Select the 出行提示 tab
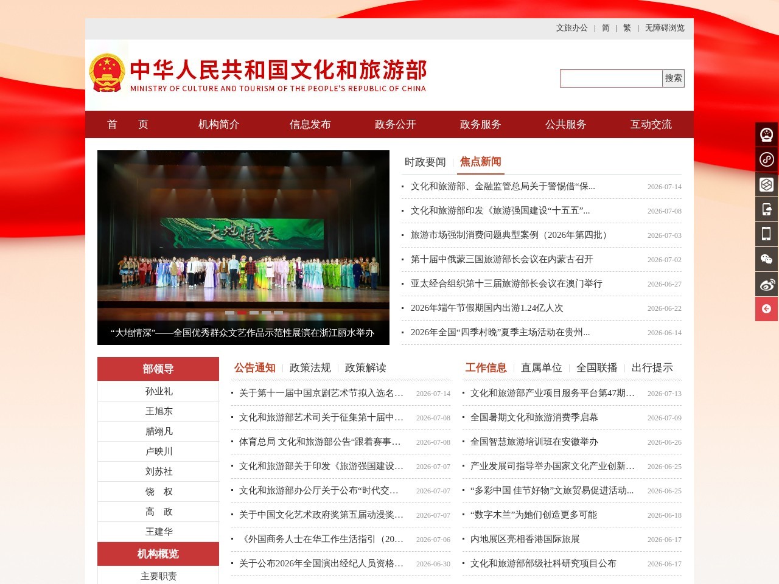This screenshot has height=584, width=779. tap(652, 367)
